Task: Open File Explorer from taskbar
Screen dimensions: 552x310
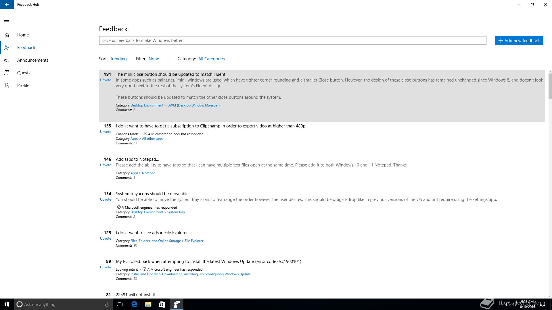Action: [148, 304]
